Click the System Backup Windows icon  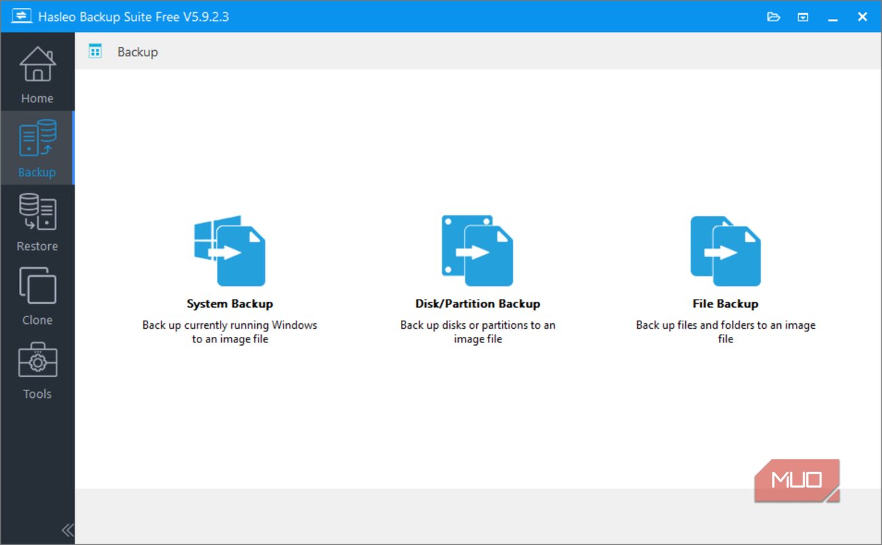(229, 251)
